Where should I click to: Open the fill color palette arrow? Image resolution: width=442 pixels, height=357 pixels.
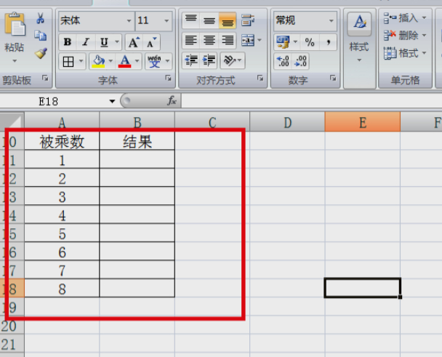point(110,61)
